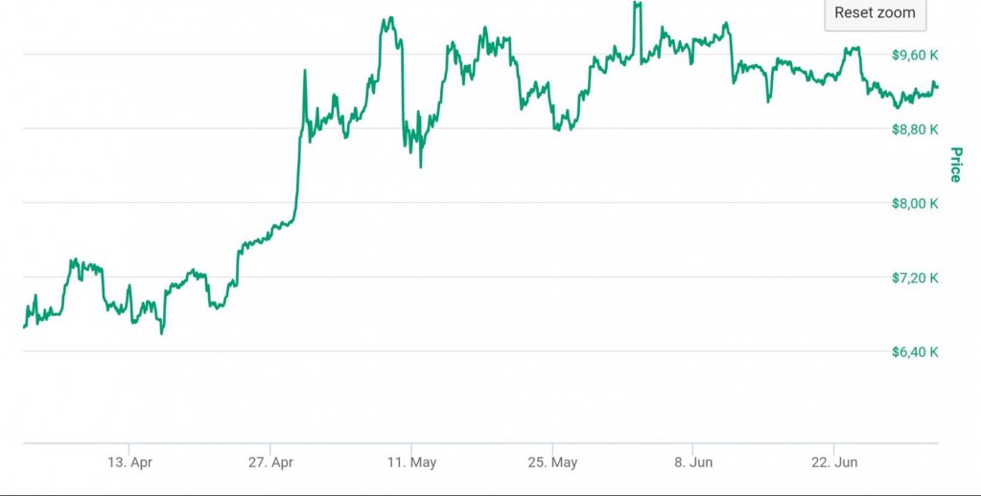Screen dimensions: 981x496
Task: Click the right end of the price line
Action: [x=937, y=87]
